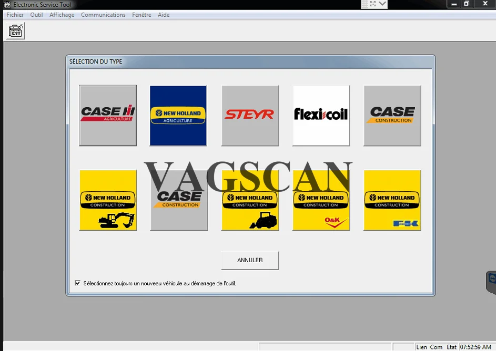Screen dimensions: 496x351
Task: Open the Fenêtre menu
Action: (x=141, y=15)
